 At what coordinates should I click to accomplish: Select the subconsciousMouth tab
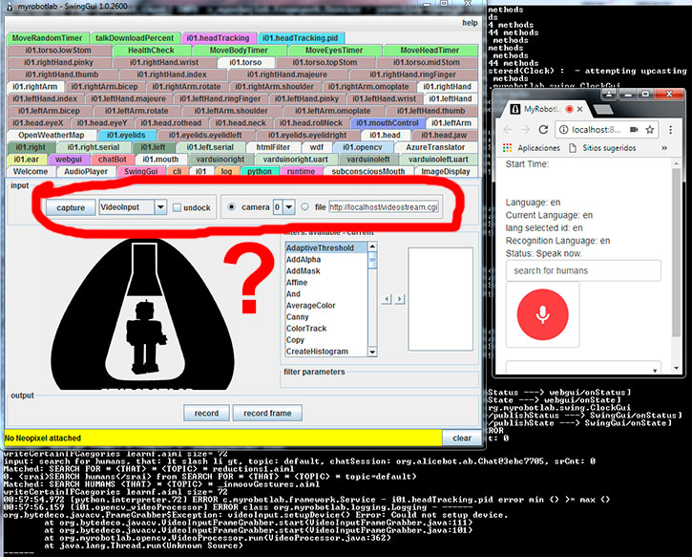pos(368,171)
